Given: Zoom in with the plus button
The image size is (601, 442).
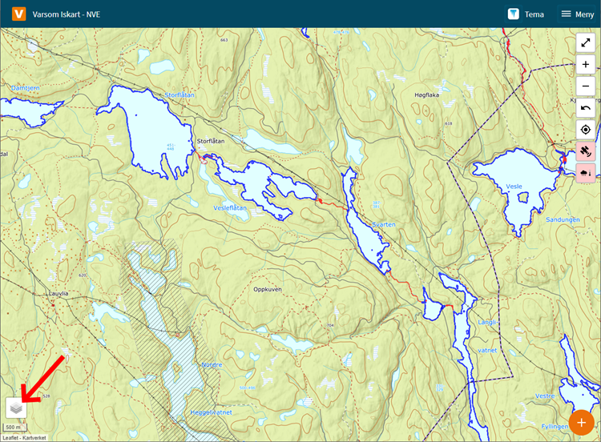Looking at the screenshot, I should 586,64.
